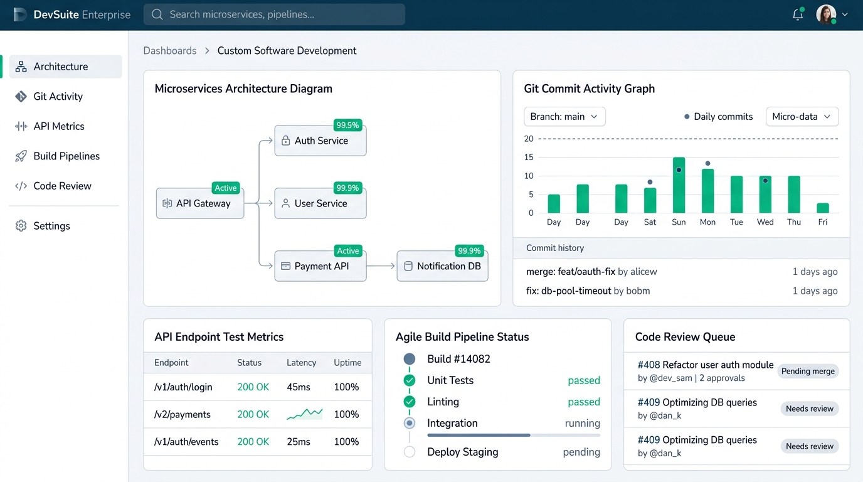863x482 pixels.
Task: Open the Micro-data dropdown
Action: point(802,117)
